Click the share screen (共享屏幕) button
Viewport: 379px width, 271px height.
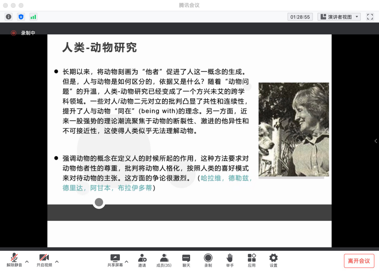tap(115, 260)
